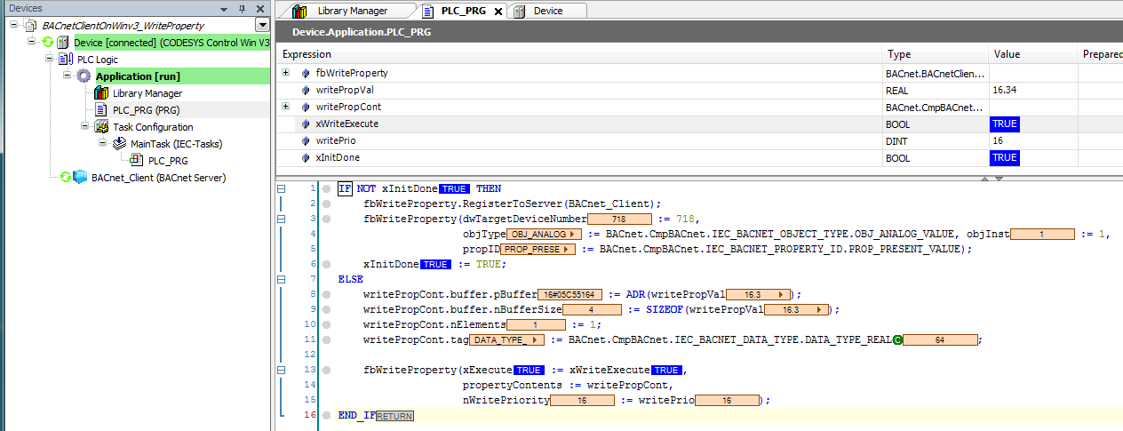
Task: Click the Application gear icon
Action: [84, 76]
